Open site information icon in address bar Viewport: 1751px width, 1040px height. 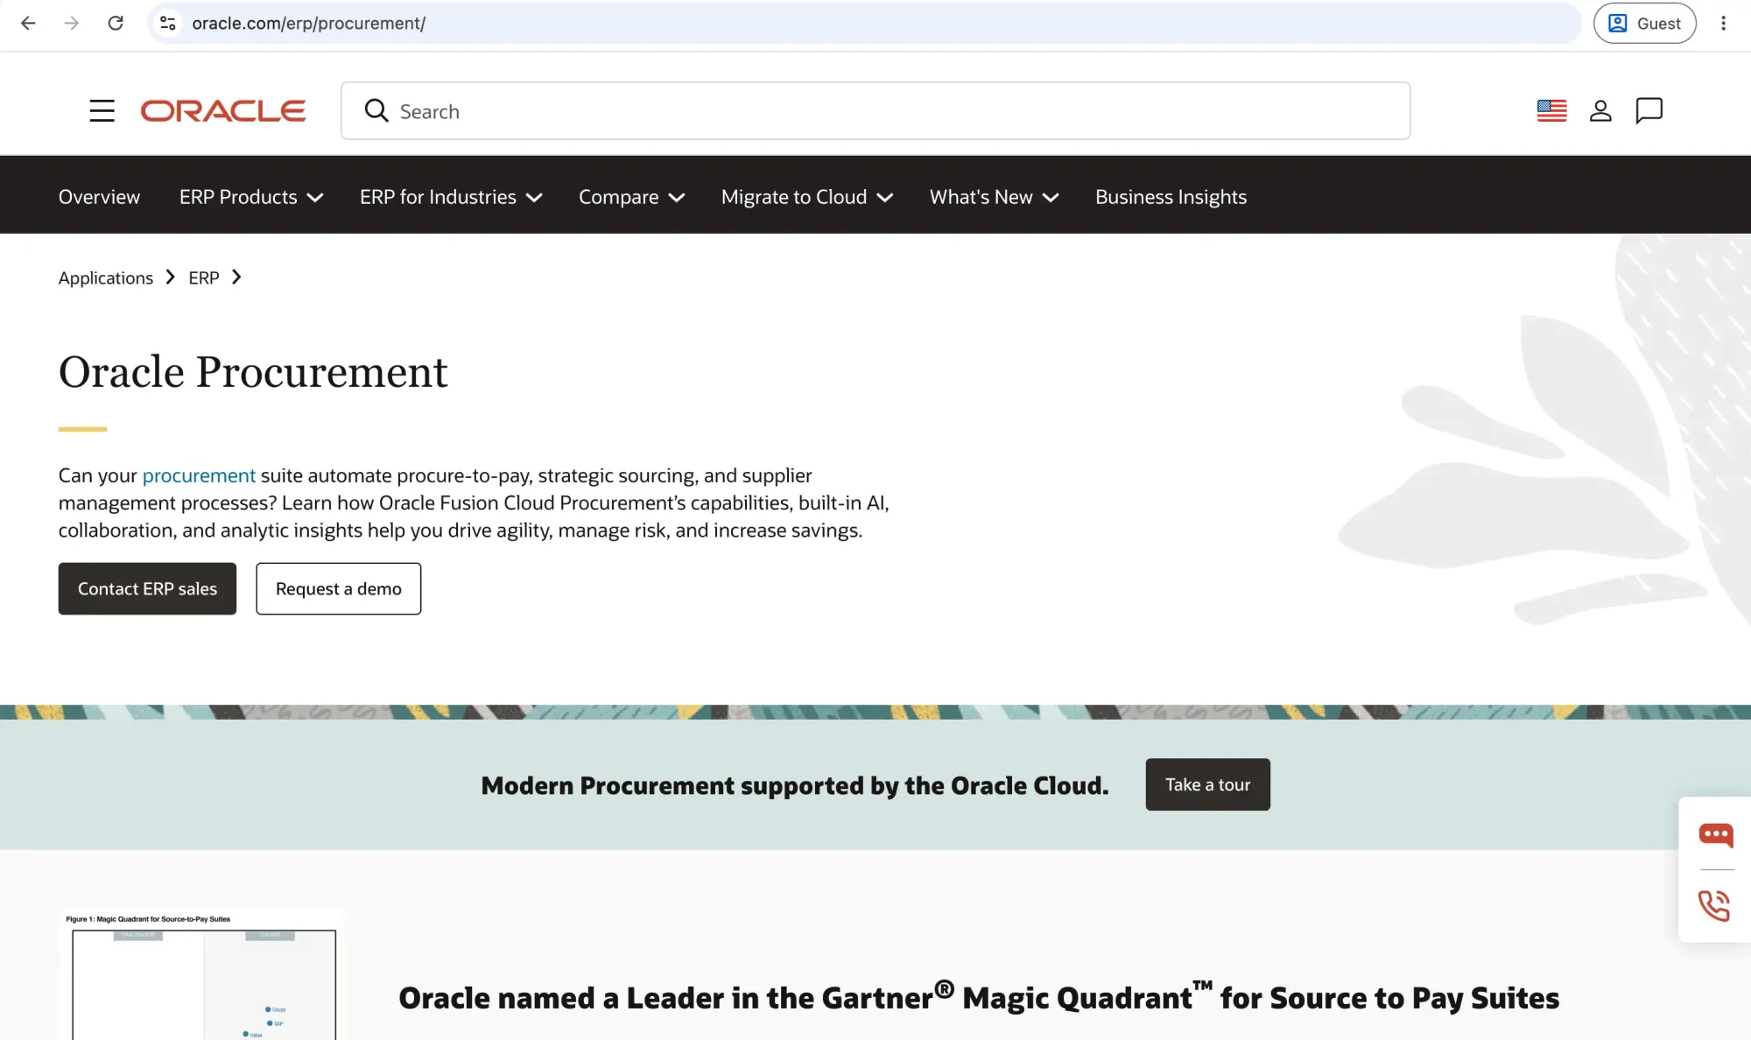coord(168,24)
